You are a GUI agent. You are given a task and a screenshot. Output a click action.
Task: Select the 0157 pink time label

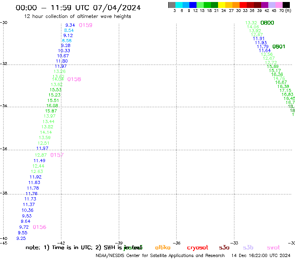pos(57,155)
